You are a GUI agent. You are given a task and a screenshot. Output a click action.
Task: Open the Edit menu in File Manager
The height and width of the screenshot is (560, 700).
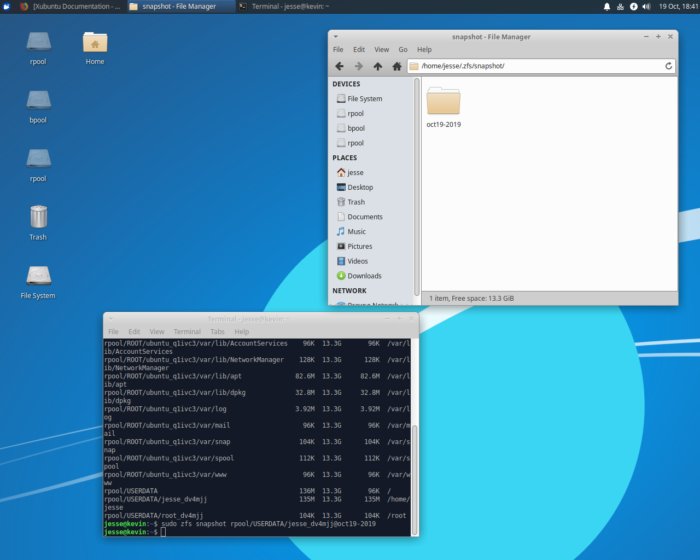tap(359, 50)
